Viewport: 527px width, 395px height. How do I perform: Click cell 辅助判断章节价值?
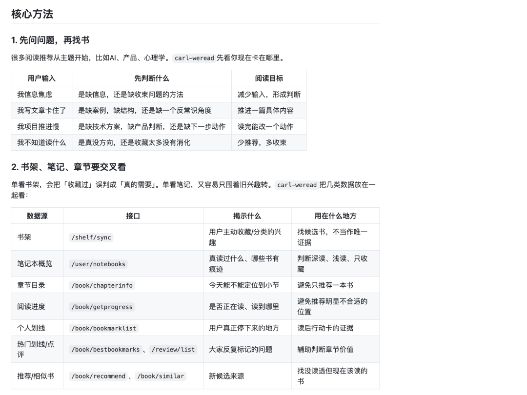point(335,349)
